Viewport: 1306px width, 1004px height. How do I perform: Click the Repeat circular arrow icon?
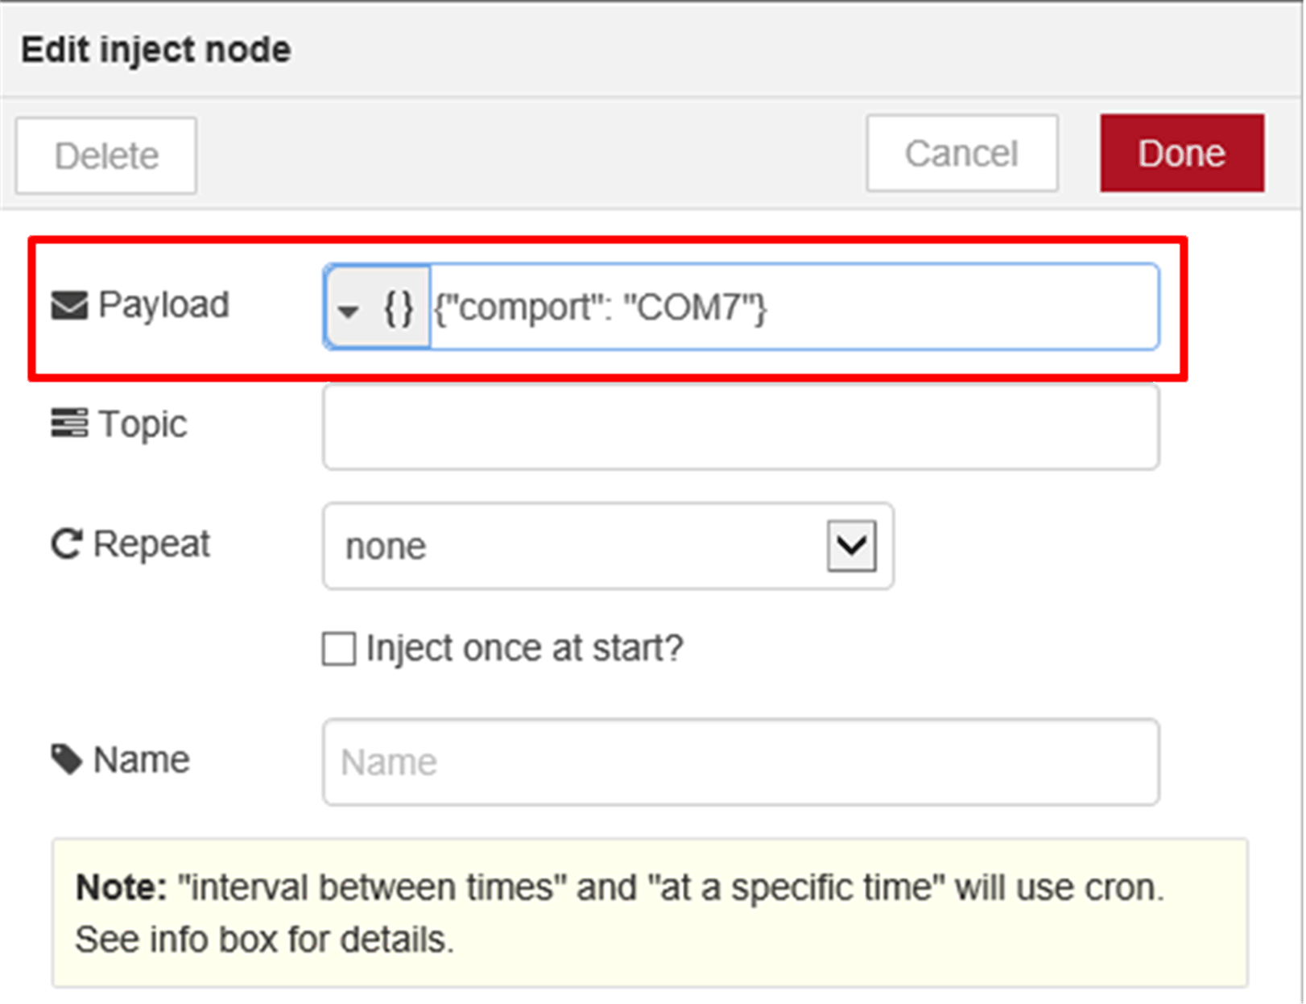click(x=67, y=544)
